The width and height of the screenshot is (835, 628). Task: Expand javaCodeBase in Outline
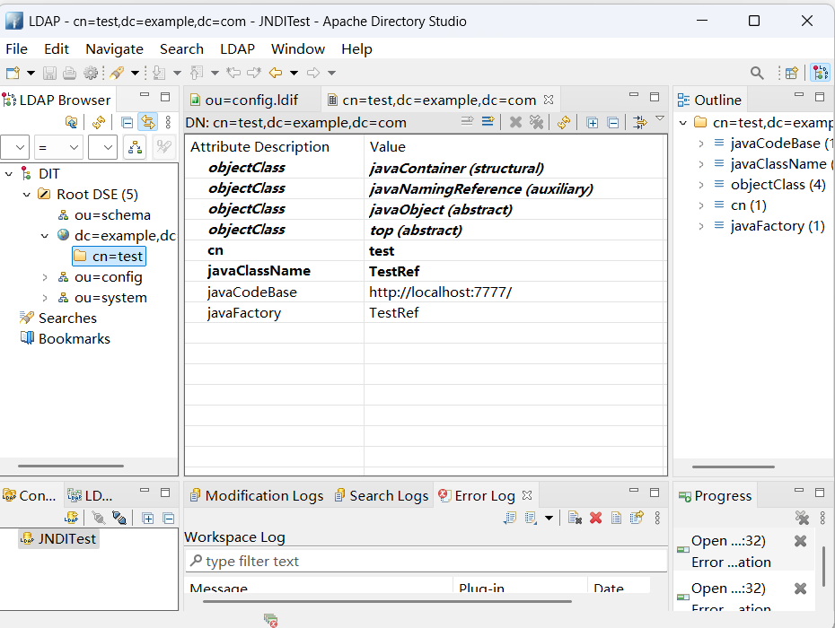tap(701, 144)
